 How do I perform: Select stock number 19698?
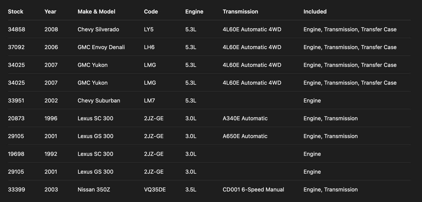[x=16, y=154]
